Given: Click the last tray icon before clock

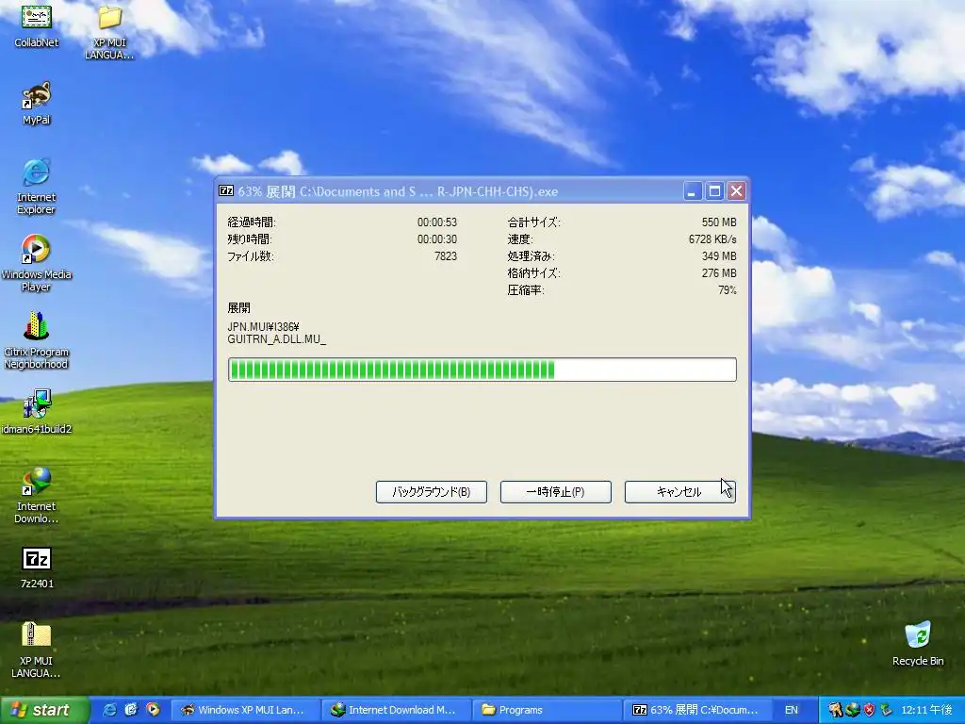Looking at the screenshot, I should pyautogui.click(x=886, y=710).
